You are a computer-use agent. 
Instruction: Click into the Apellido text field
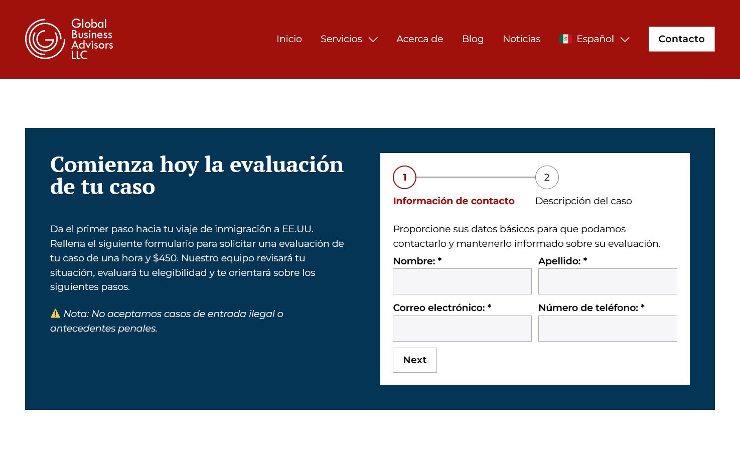(x=608, y=281)
